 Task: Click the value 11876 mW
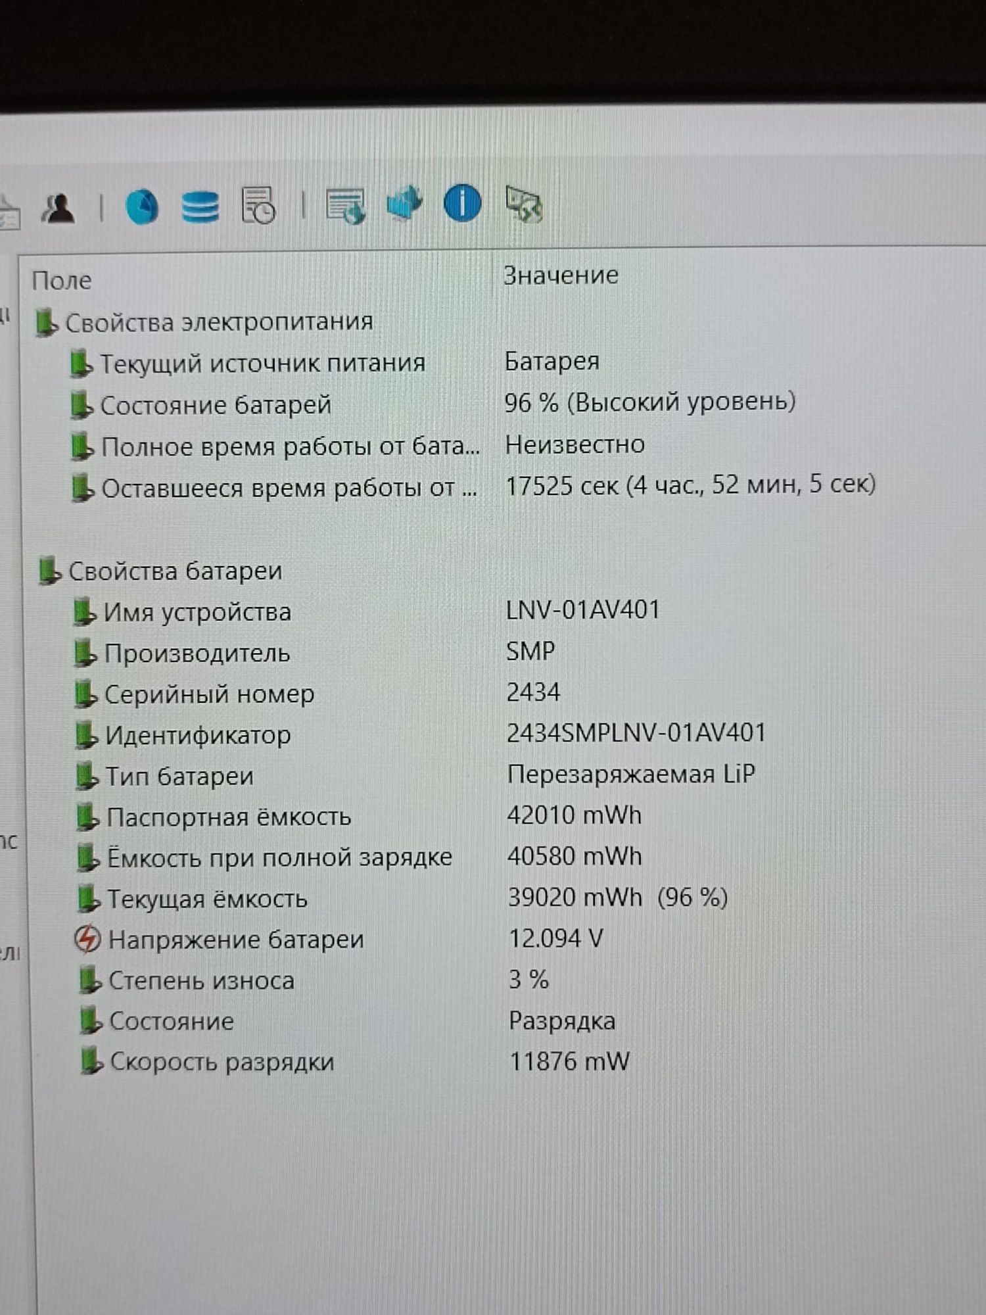tap(570, 1061)
